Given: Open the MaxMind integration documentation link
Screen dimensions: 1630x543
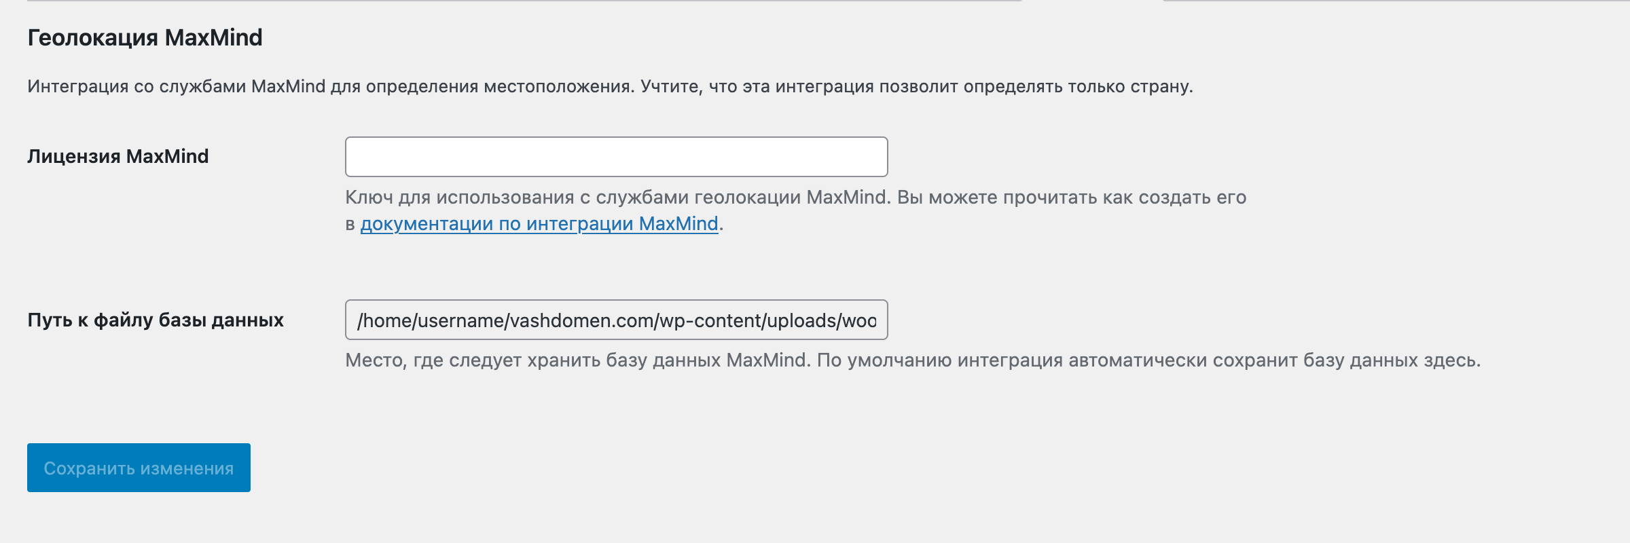Looking at the screenshot, I should click(x=539, y=224).
